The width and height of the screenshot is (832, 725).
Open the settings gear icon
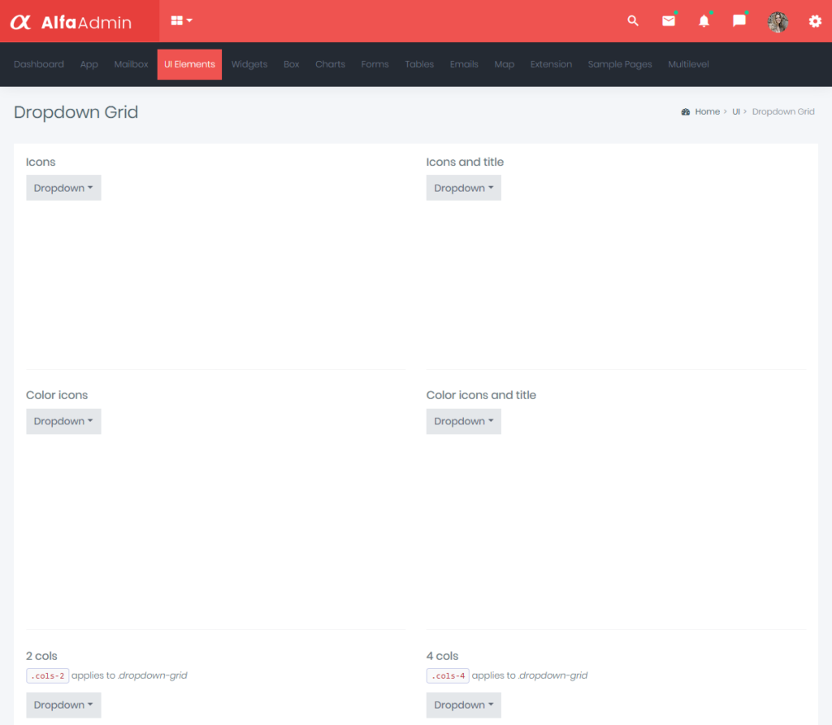click(x=814, y=21)
